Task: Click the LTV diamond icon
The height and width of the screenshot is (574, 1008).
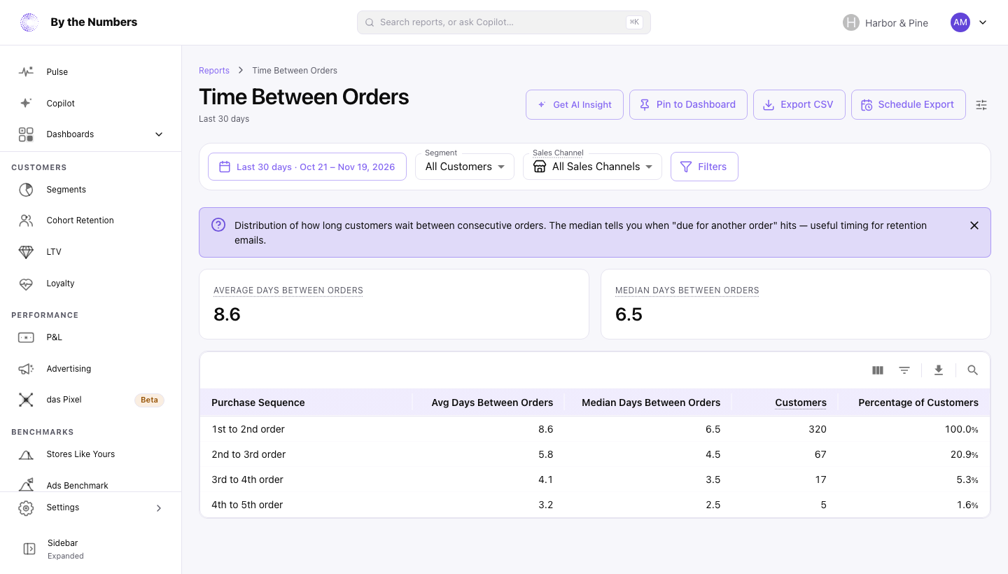Action: [x=26, y=252]
